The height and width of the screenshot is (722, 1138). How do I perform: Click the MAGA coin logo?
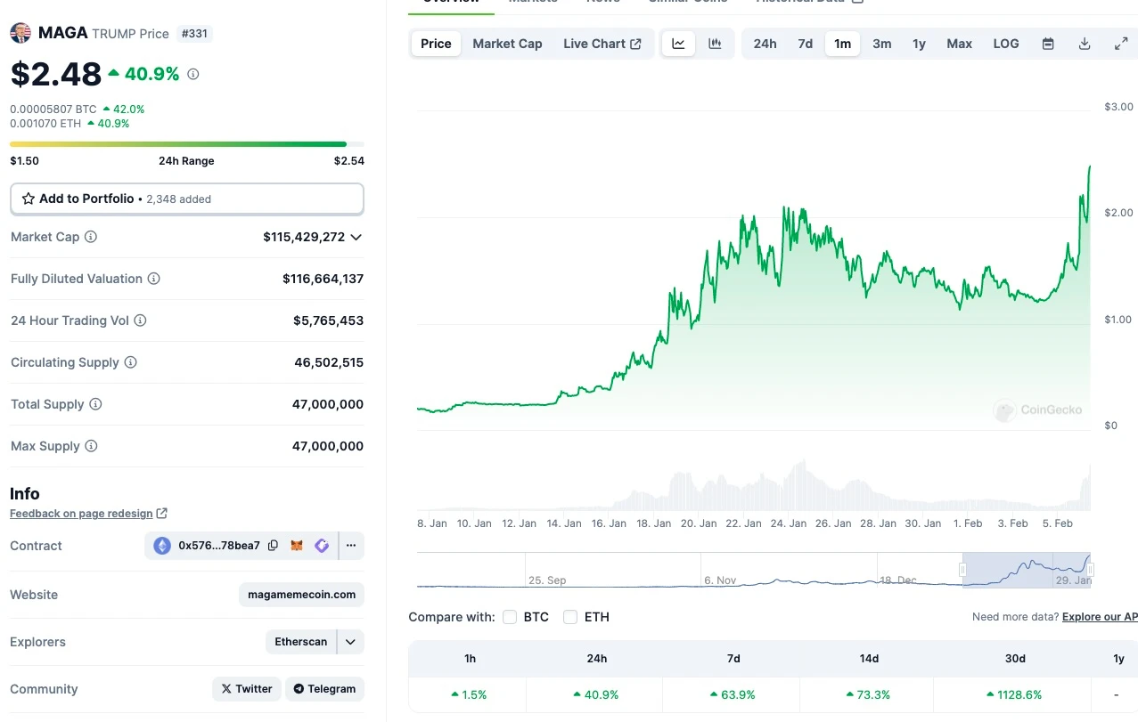pyautogui.click(x=20, y=34)
